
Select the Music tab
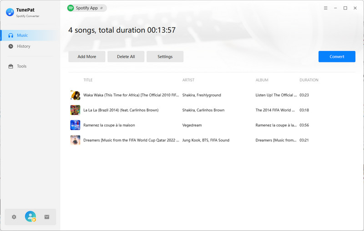30,36
